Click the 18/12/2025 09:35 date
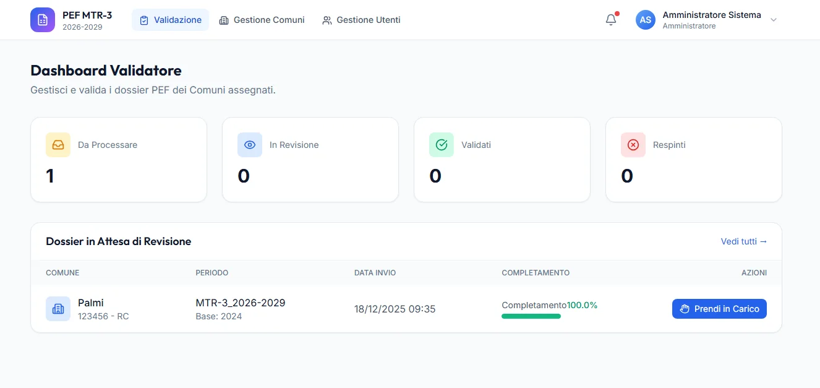The width and height of the screenshot is (820, 388). click(395, 309)
